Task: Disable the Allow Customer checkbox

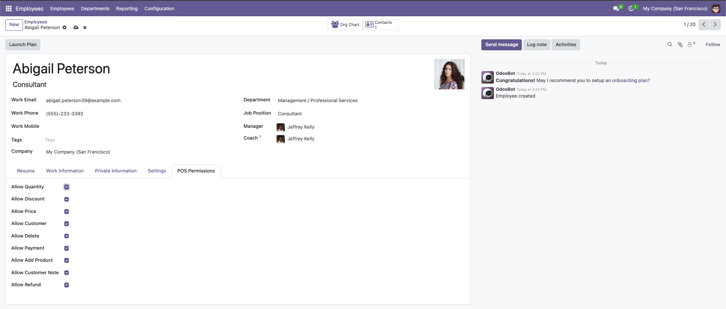Action: (67, 224)
